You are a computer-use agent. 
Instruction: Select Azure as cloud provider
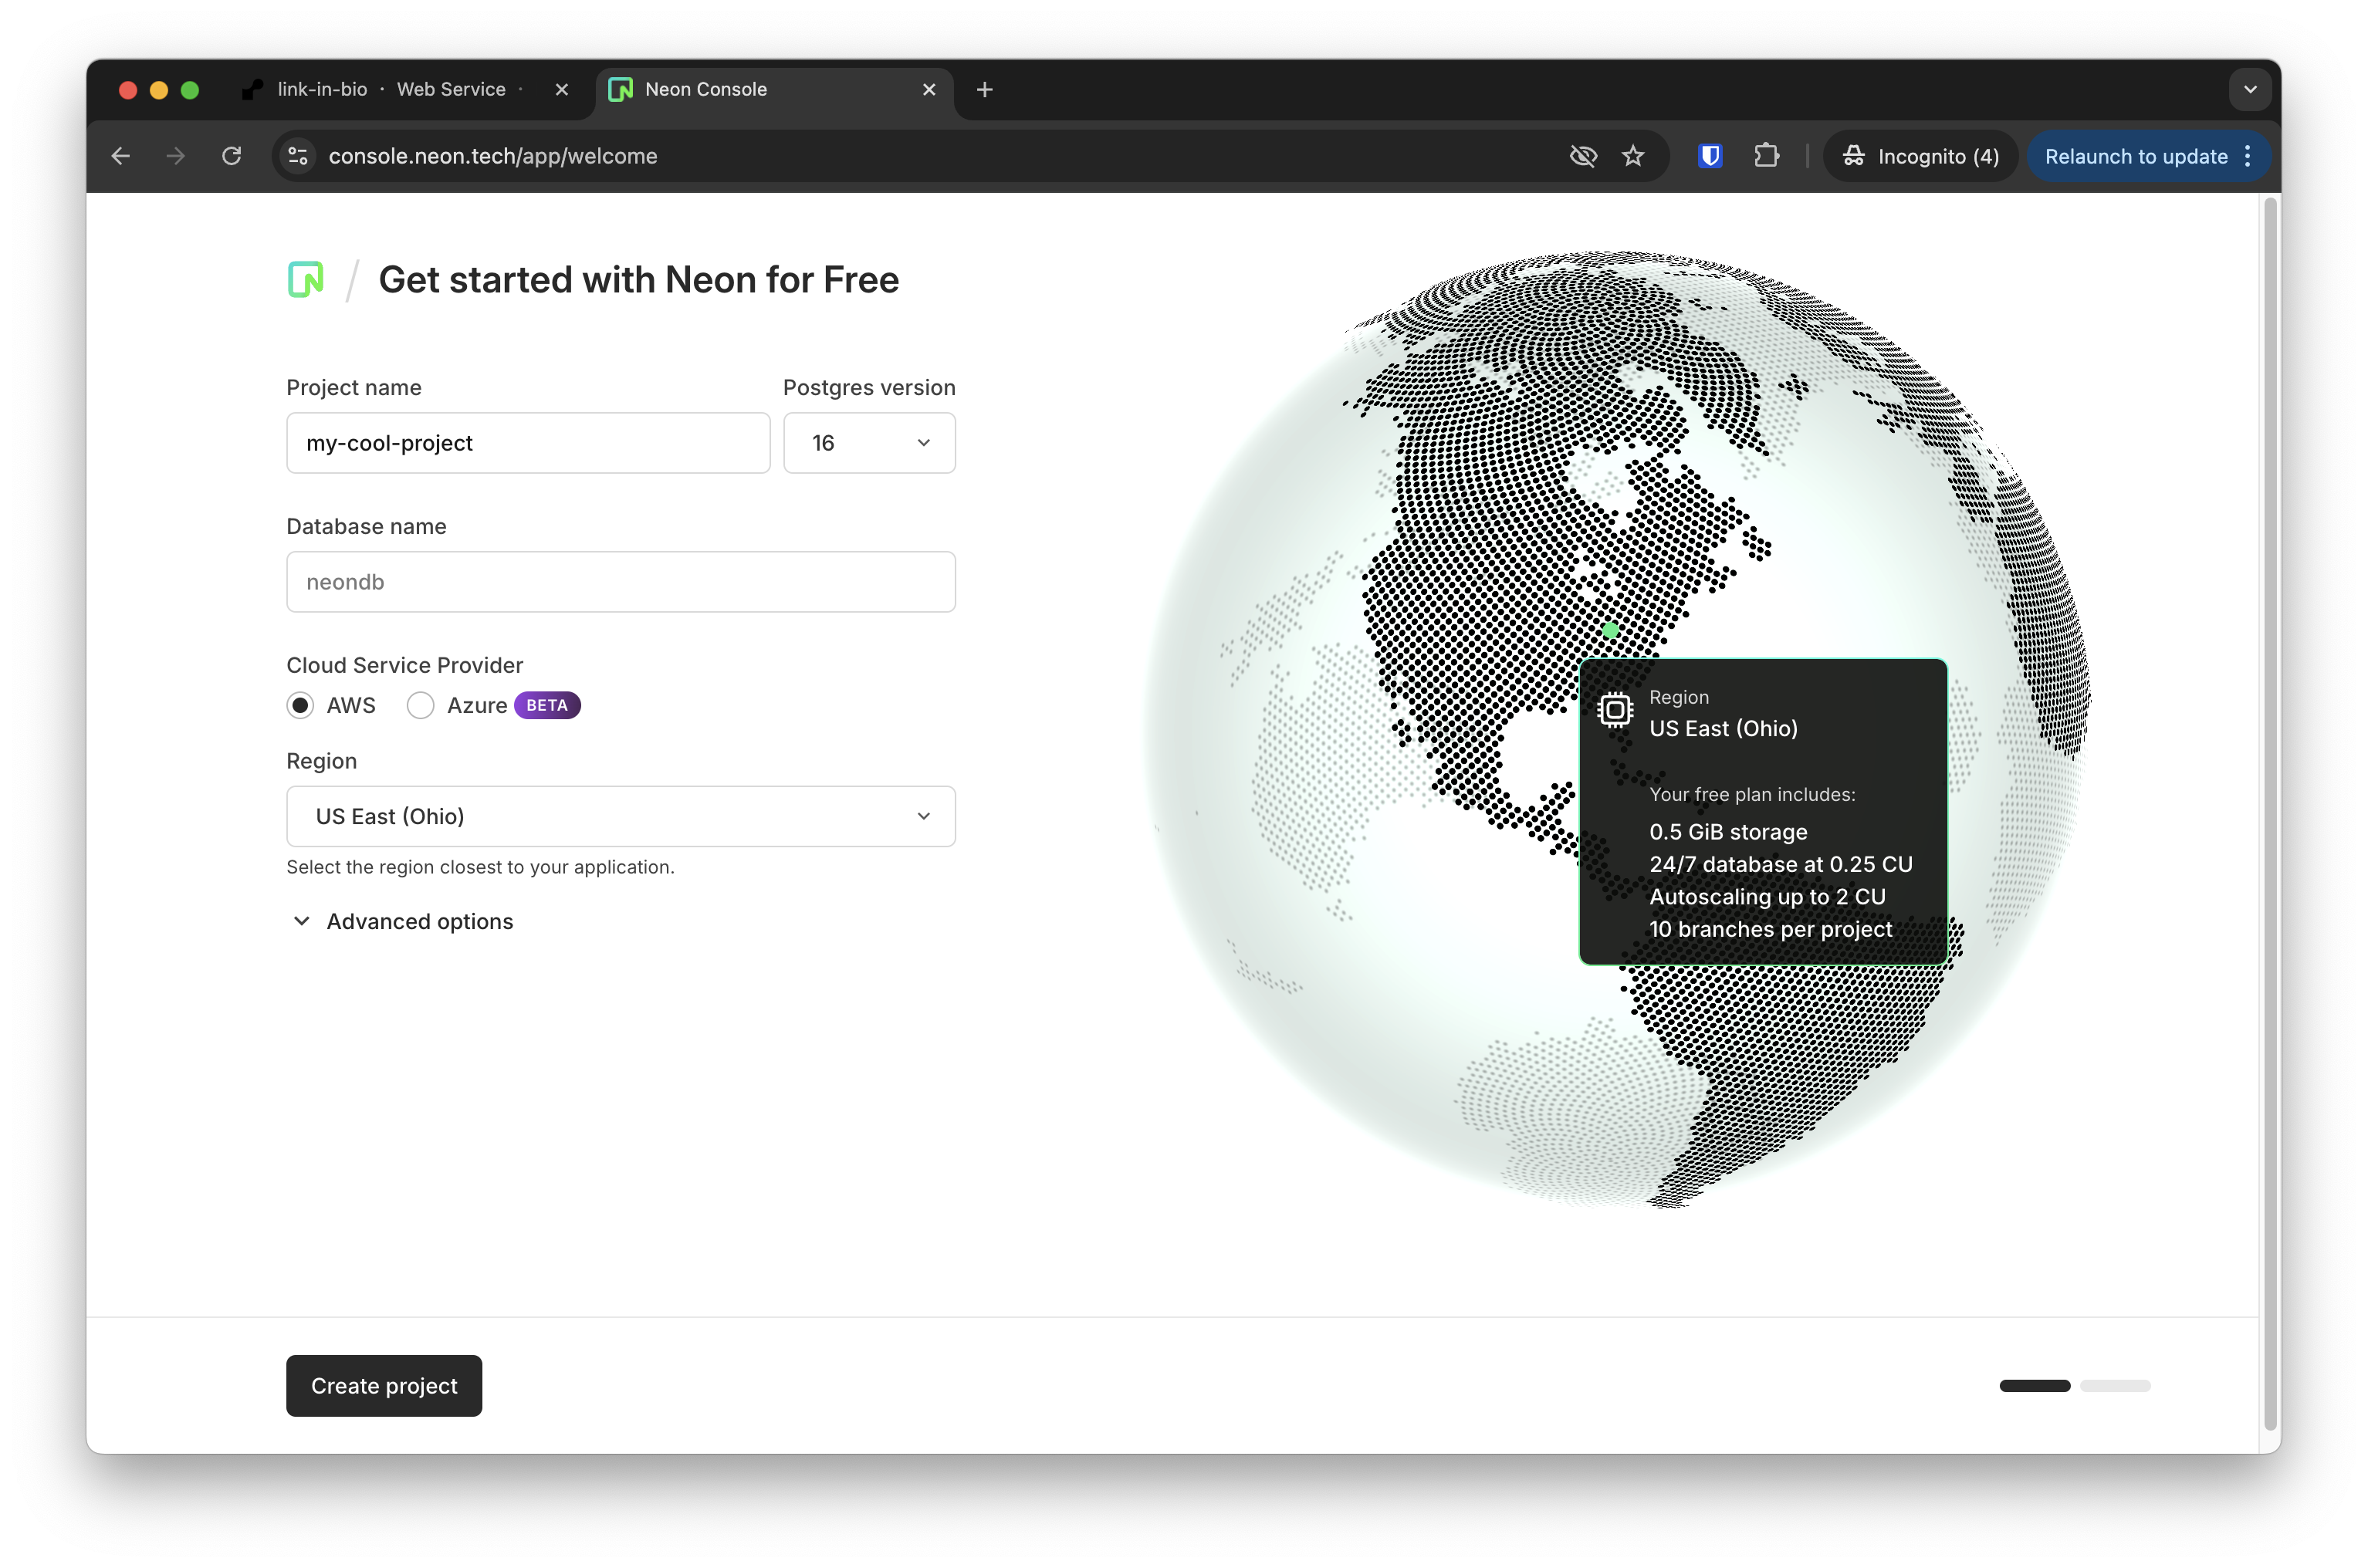(x=420, y=705)
